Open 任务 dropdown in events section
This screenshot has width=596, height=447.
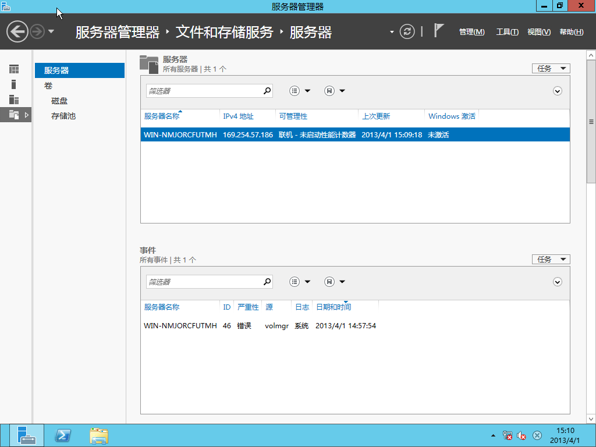tap(551, 259)
